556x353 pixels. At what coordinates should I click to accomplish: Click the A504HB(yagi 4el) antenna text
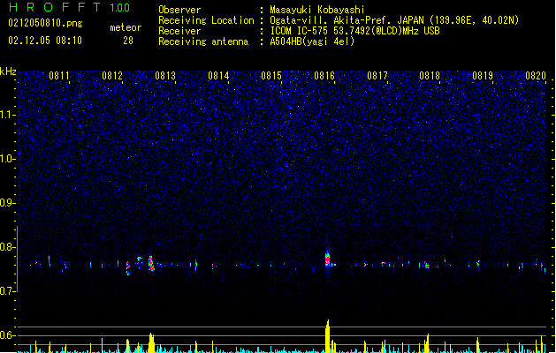click(x=312, y=41)
